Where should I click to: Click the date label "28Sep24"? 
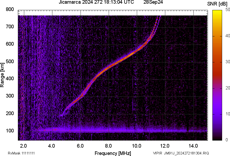[x=153, y=2]
